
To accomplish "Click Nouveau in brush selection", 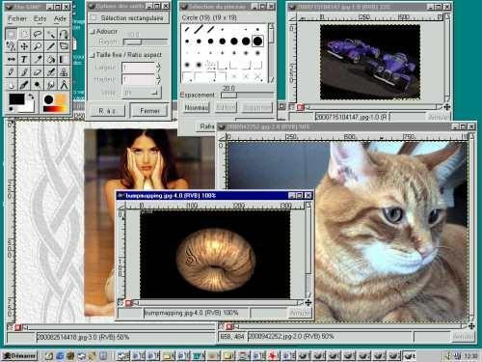I will click(x=197, y=107).
